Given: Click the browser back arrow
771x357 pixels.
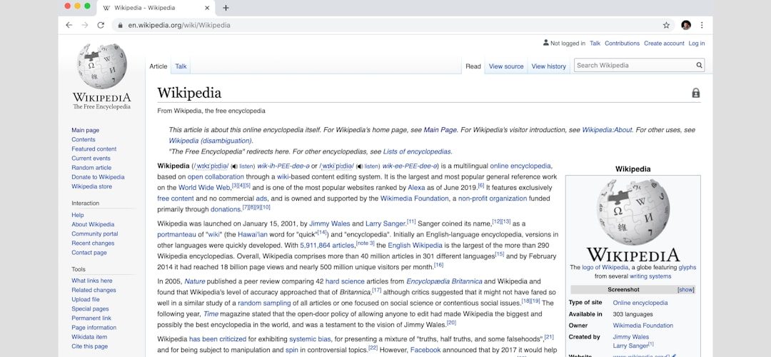Looking at the screenshot, I should [x=69, y=25].
